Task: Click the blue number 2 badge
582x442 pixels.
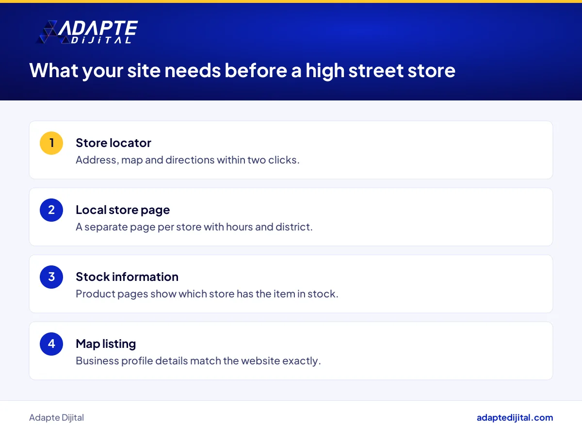Action: pyautogui.click(x=51, y=210)
